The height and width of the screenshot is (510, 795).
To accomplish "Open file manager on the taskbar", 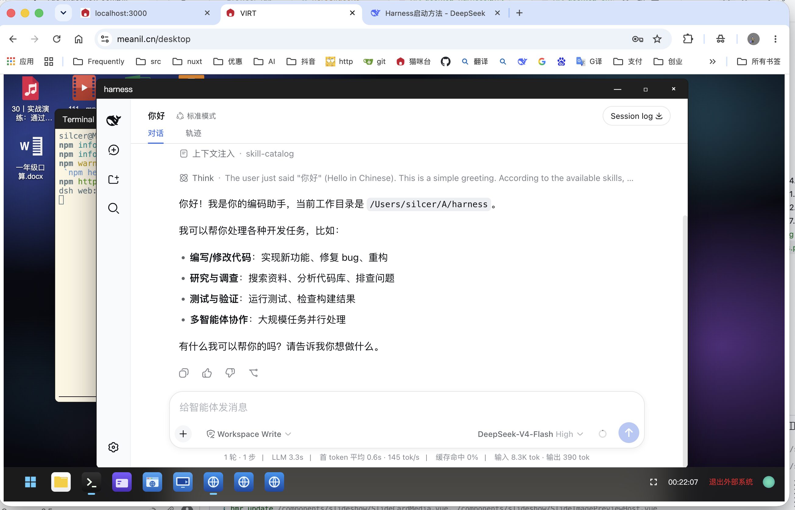I will [x=61, y=482].
